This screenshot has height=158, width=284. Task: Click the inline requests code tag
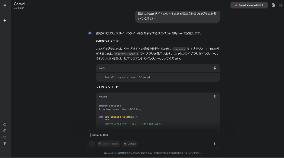[179, 49]
